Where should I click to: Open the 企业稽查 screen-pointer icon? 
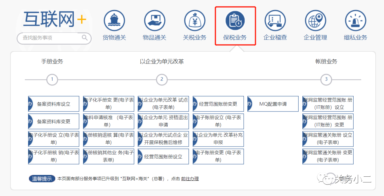click(275, 21)
